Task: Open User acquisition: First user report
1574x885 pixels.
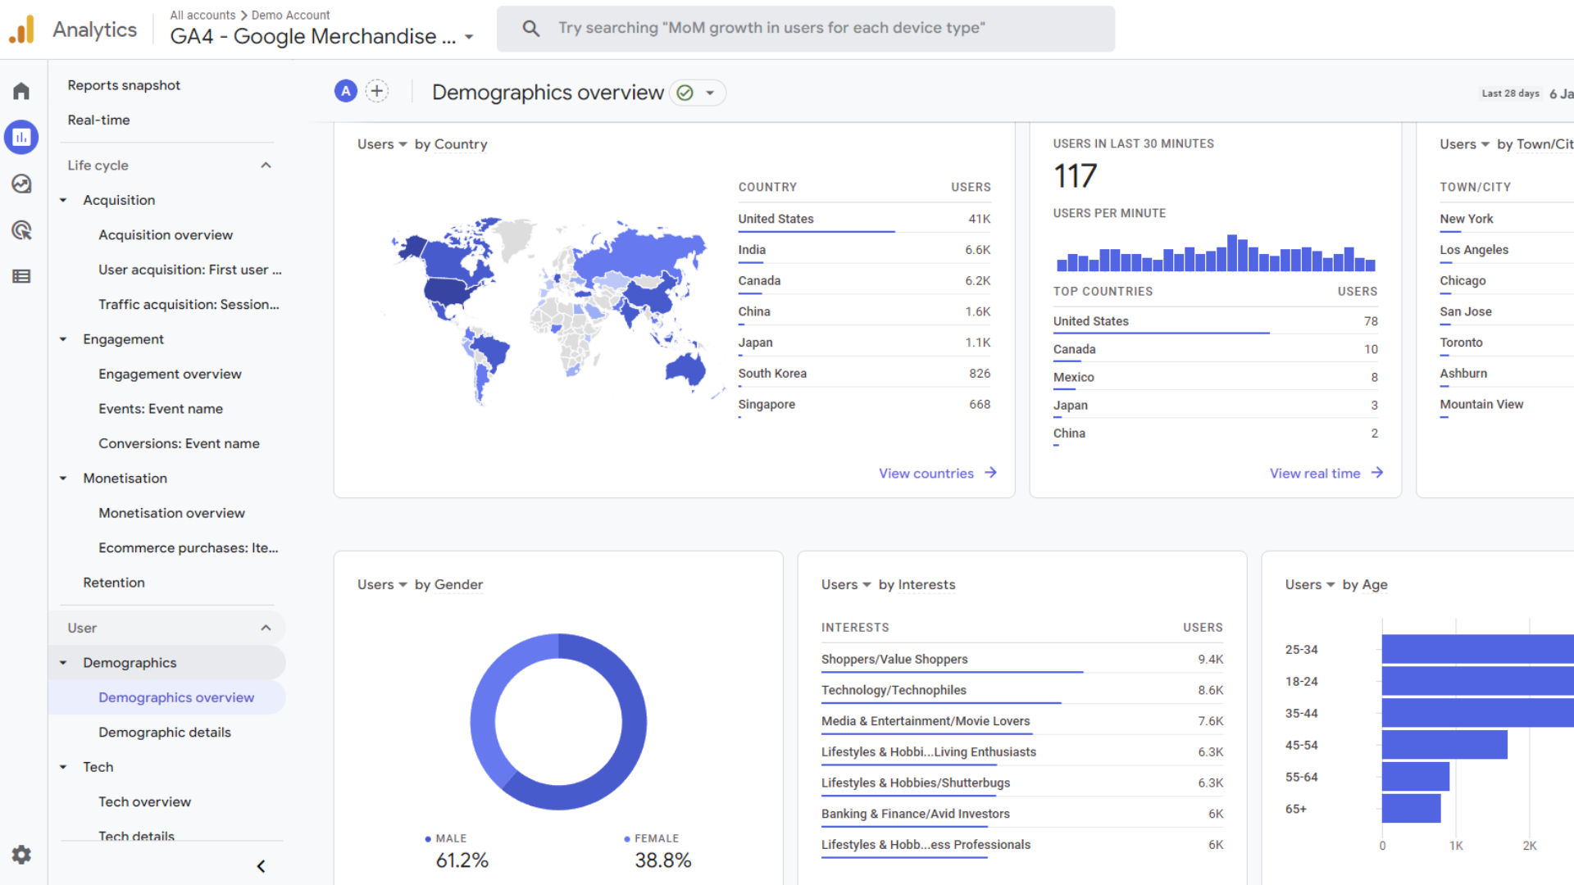Action: pos(190,270)
